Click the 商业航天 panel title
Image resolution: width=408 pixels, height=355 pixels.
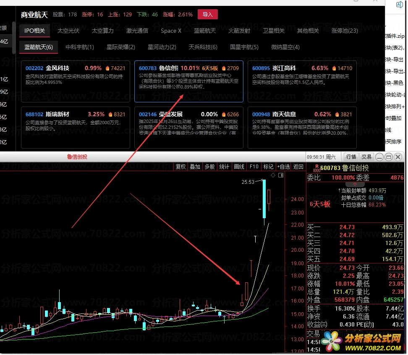tap(34, 15)
